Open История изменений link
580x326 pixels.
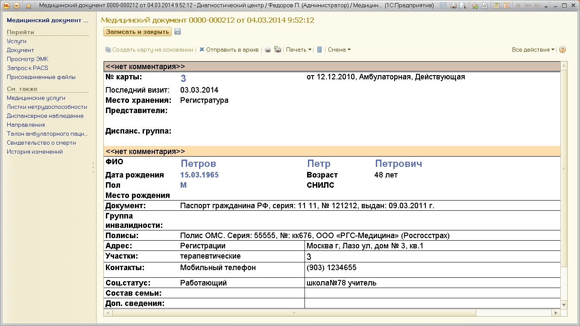pos(35,152)
